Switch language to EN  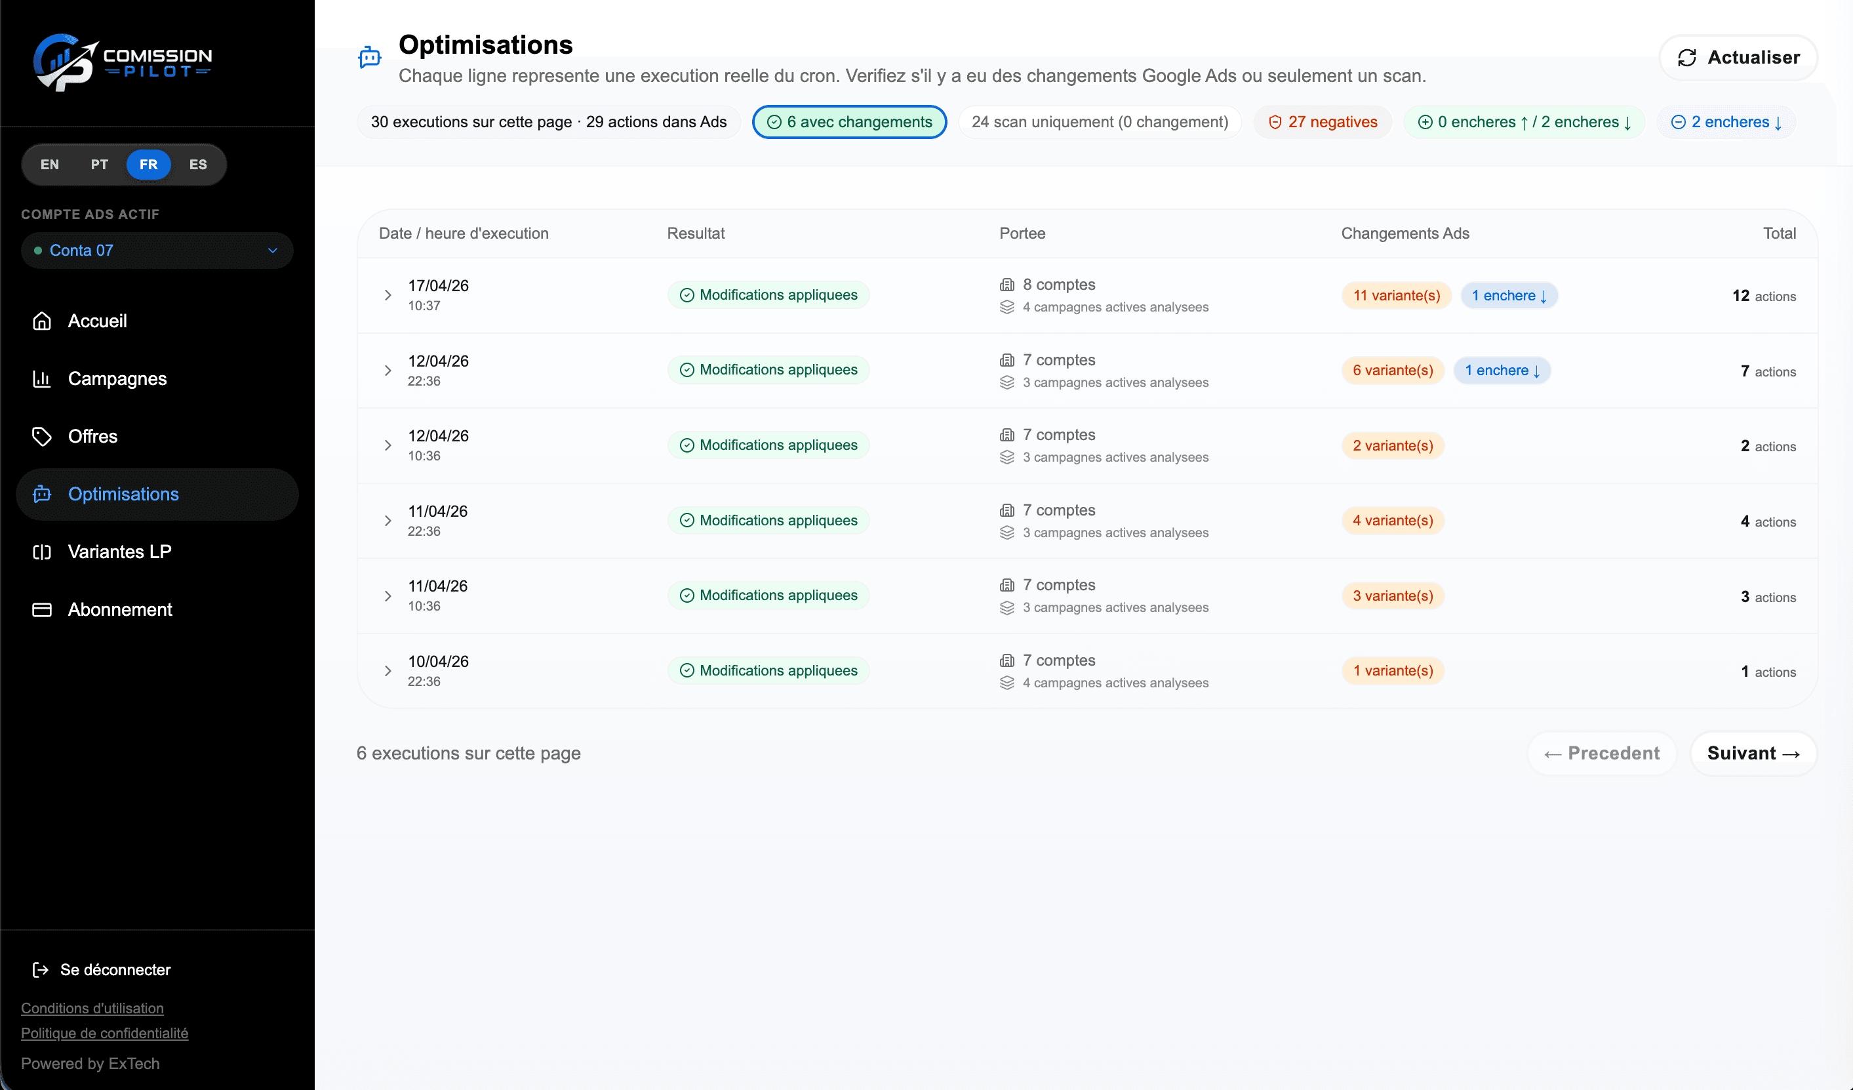pos(49,164)
